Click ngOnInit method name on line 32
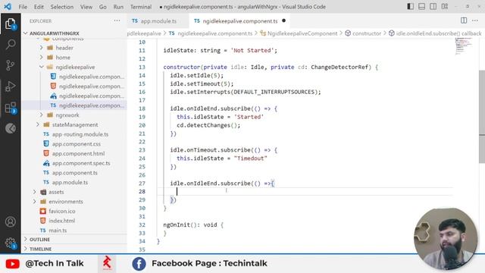Image resolution: width=485 pixels, height=273 pixels. [x=177, y=225]
